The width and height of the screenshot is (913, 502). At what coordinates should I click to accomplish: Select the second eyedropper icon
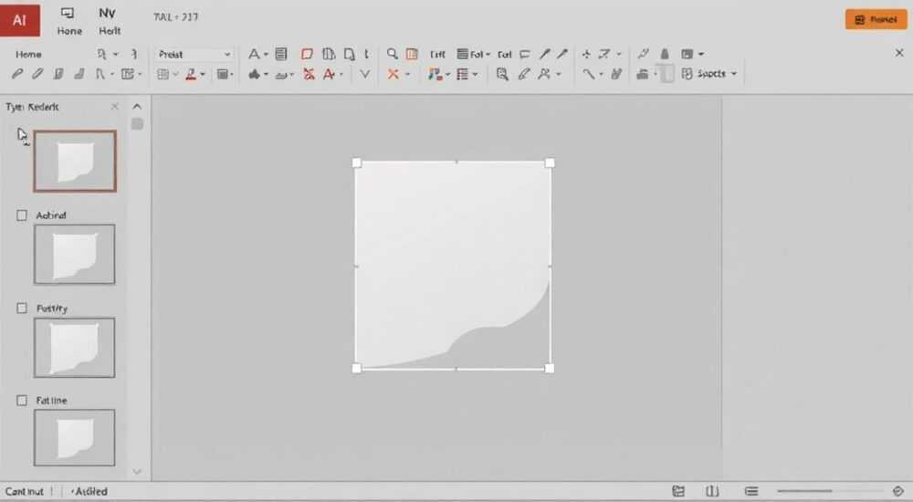[561, 54]
